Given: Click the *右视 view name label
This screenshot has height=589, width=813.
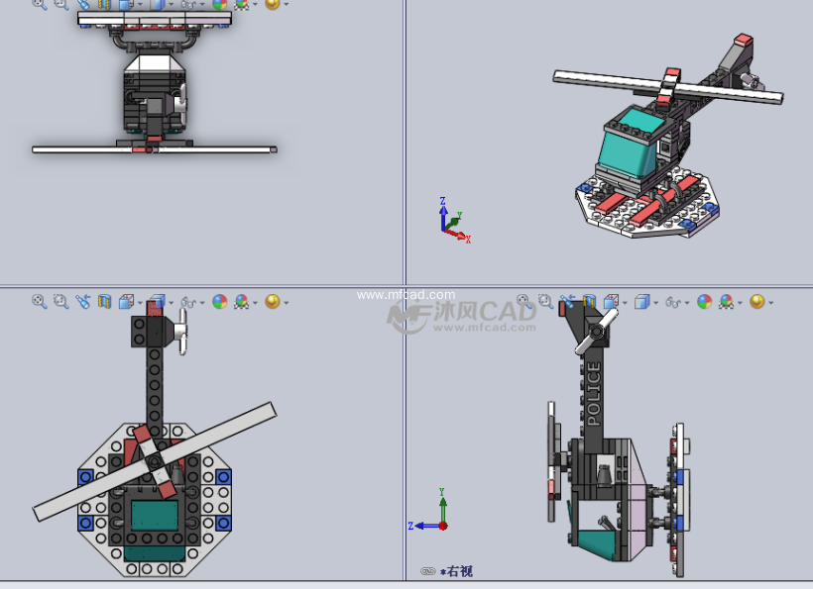Looking at the screenshot, I should (x=456, y=571).
